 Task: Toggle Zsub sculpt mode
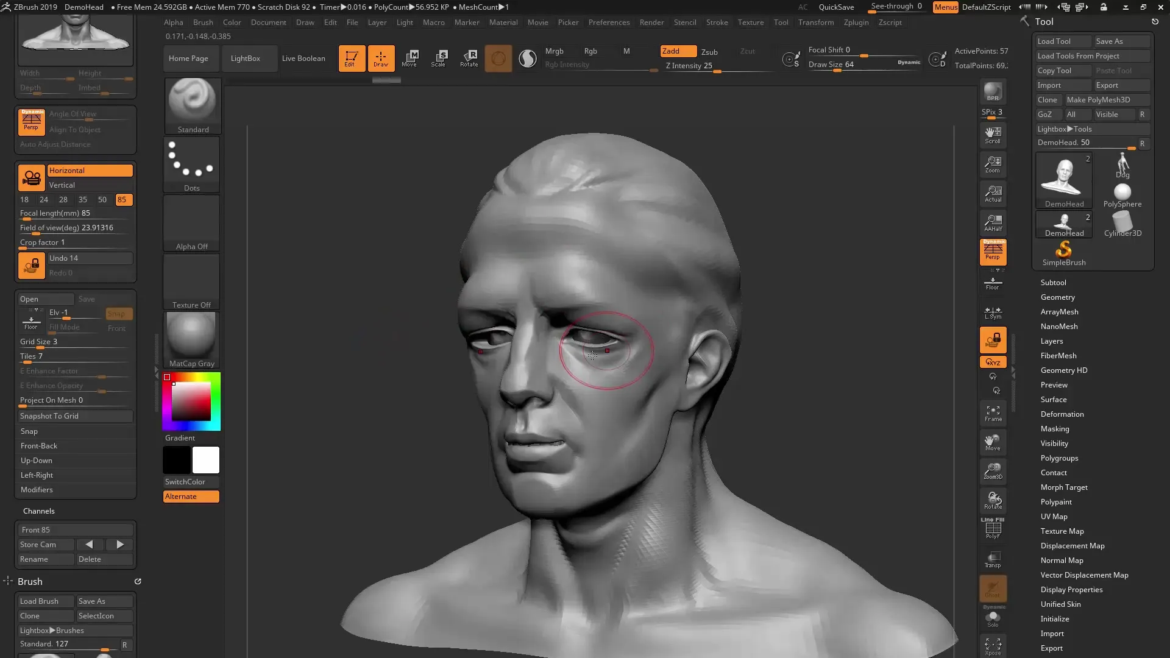[709, 52]
